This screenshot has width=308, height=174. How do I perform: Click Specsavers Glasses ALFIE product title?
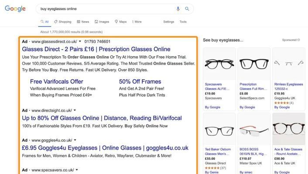[217, 87]
